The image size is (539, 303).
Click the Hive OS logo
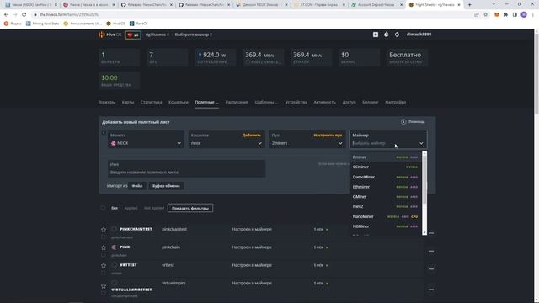109,35
